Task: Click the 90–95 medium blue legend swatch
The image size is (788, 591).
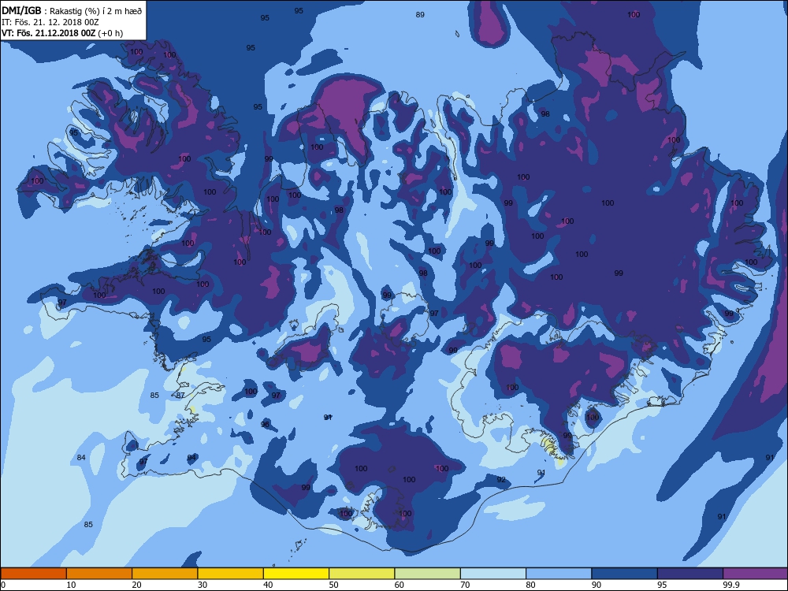Action: point(625,574)
